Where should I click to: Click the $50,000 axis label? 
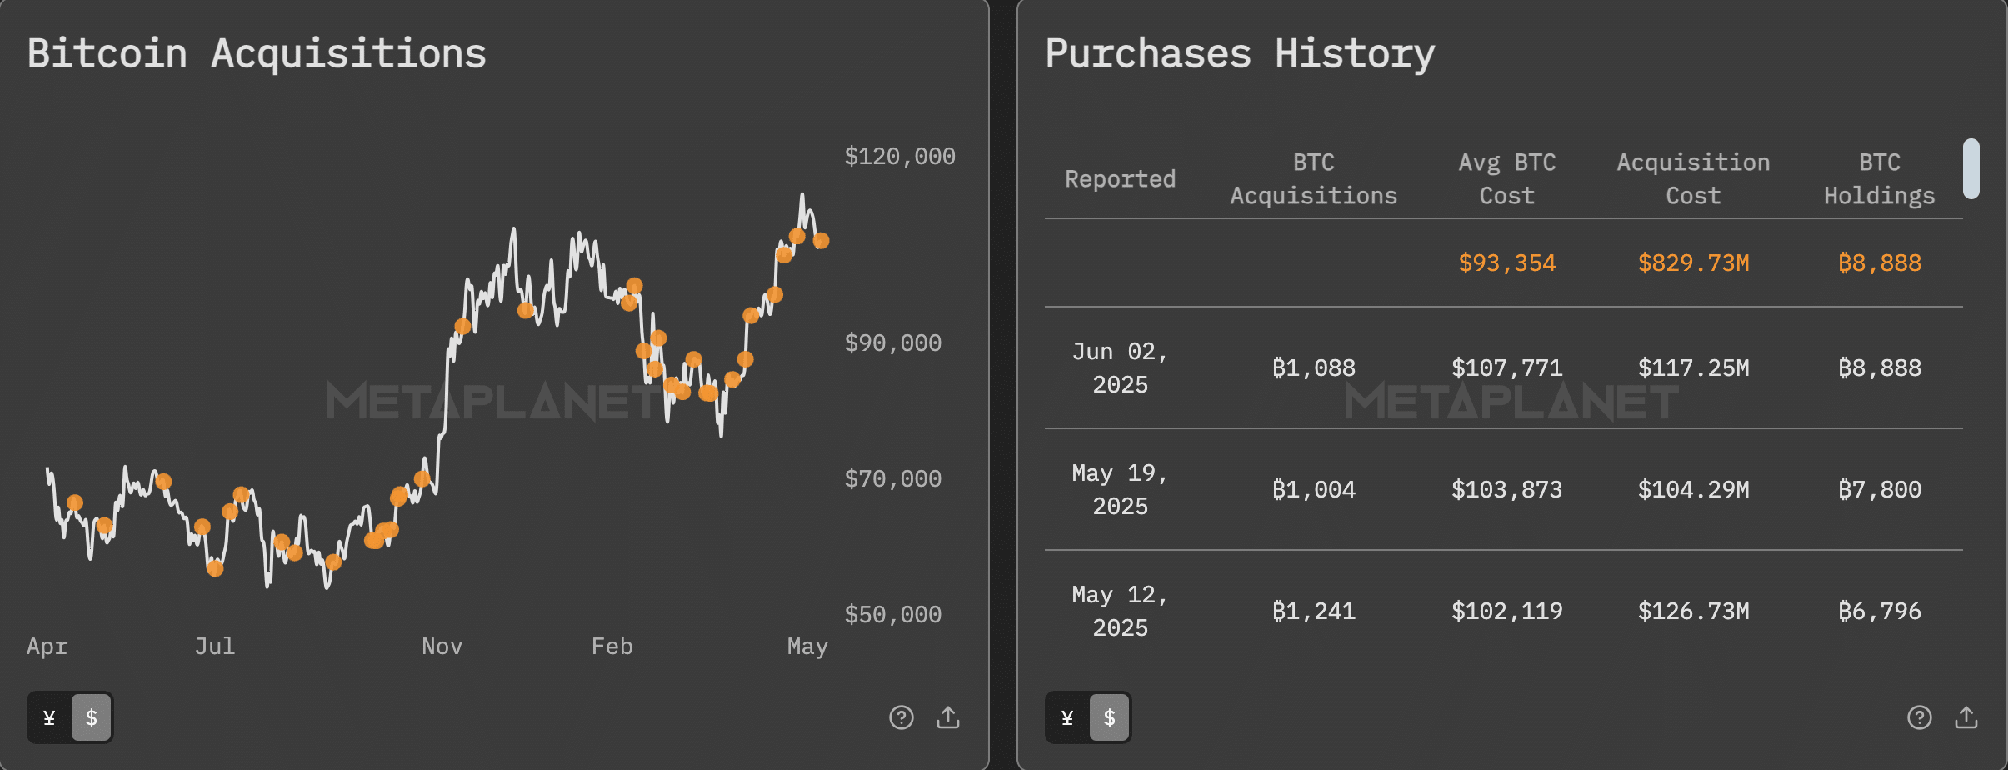pyautogui.click(x=893, y=615)
